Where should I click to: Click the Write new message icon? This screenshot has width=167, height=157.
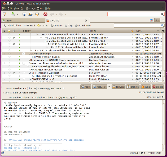click(x=5, y=14)
